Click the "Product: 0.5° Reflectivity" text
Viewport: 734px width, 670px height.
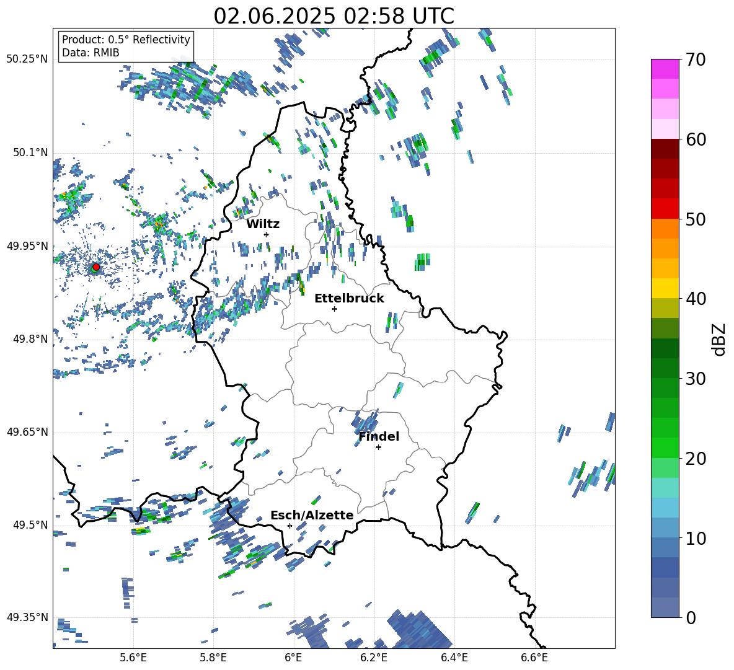point(126,39)
